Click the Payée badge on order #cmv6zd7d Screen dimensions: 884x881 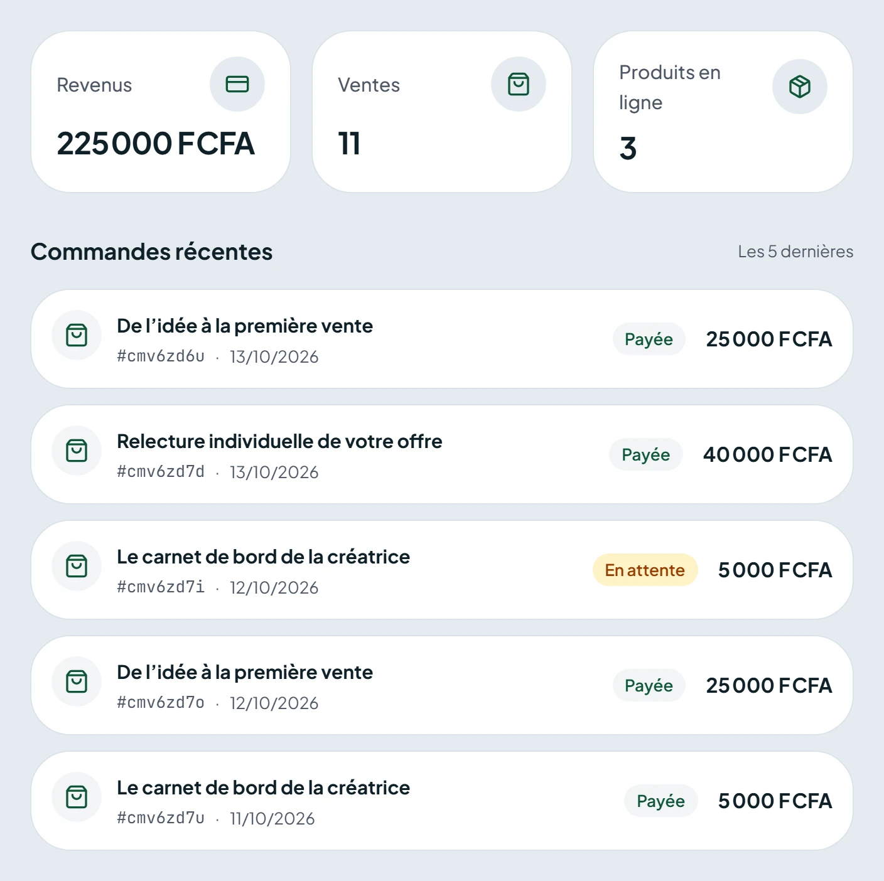[x=646, y=454]
